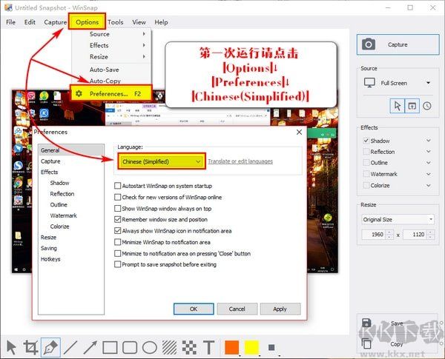445x359 pixels.
Task: Click the capture delay timer icon
Action: pos(427,106)
